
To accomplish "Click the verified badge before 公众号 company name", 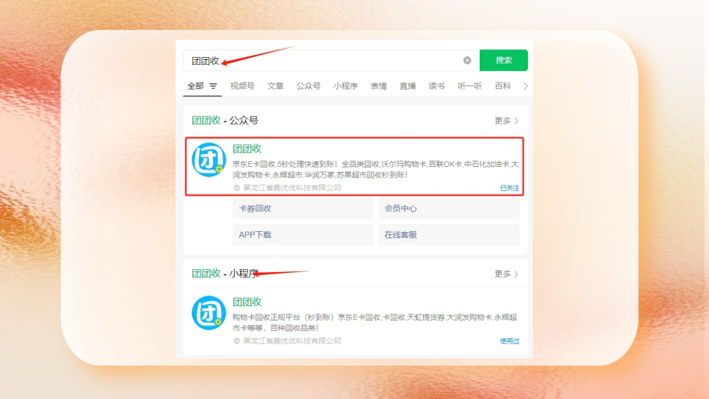I will tap(237, 188).
